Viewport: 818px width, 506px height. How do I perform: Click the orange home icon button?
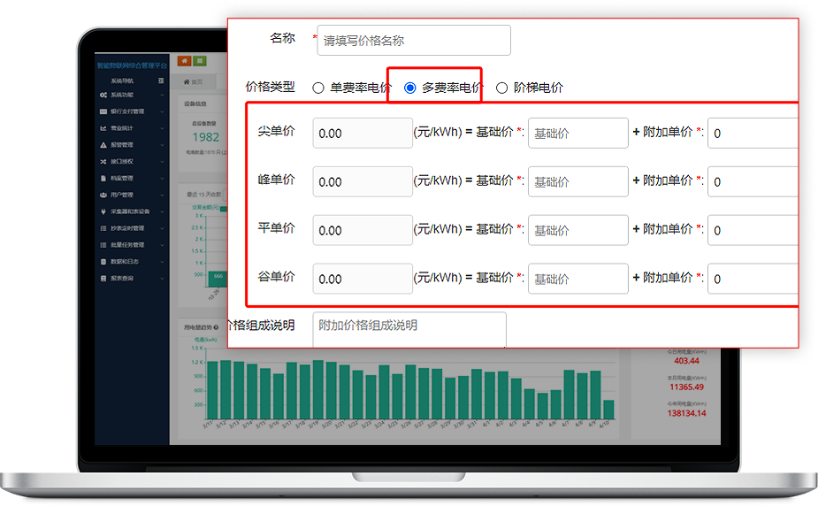185,61
